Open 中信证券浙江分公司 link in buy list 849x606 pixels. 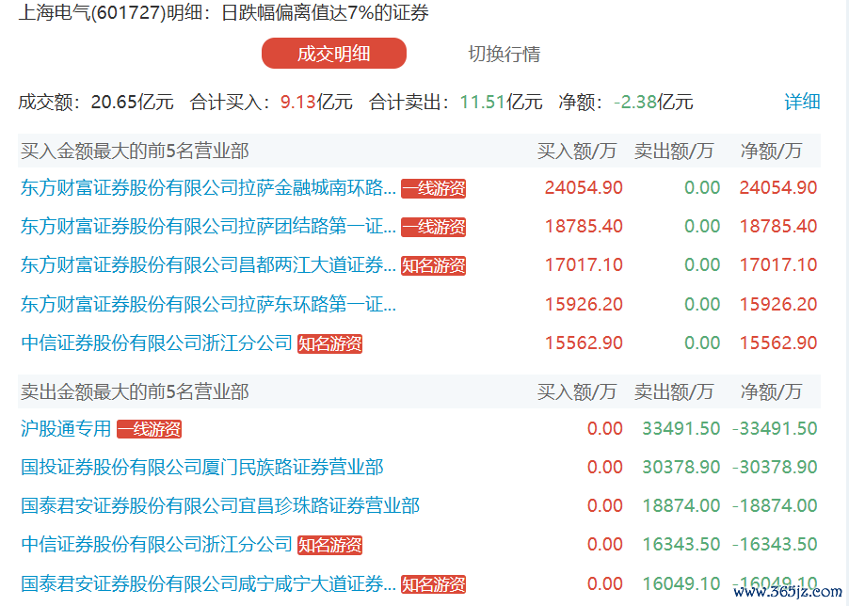[156, 343]
